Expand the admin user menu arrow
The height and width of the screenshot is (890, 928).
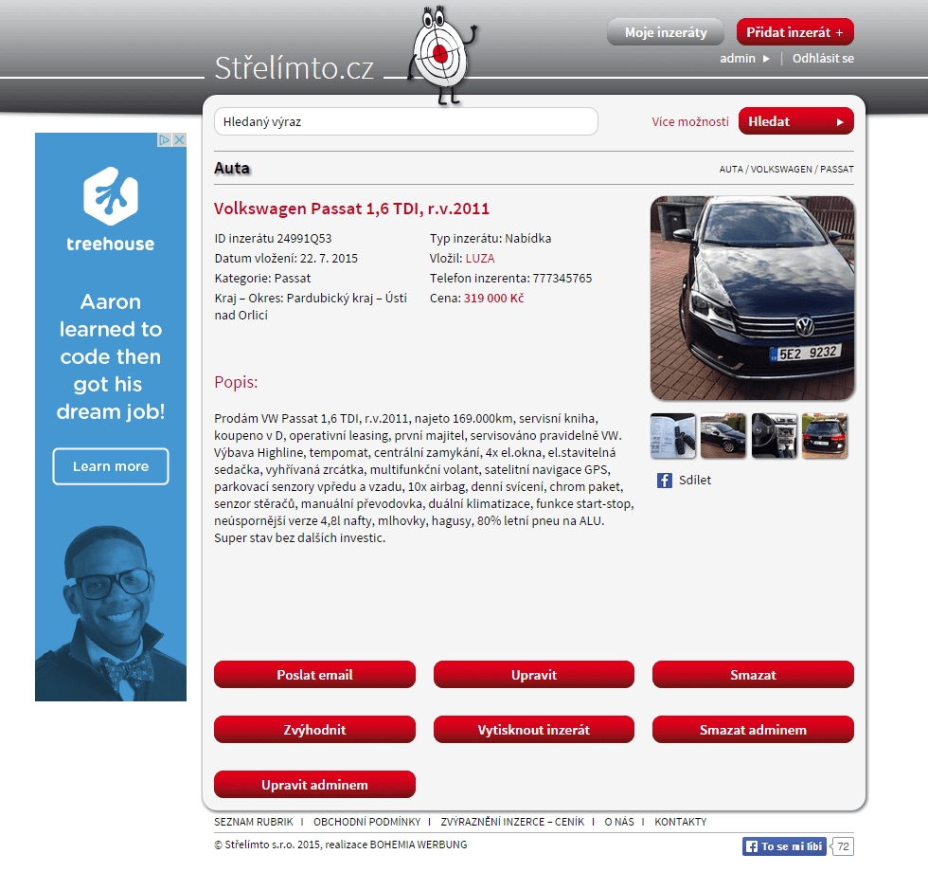pyautogui.click(x=766, y=59)
